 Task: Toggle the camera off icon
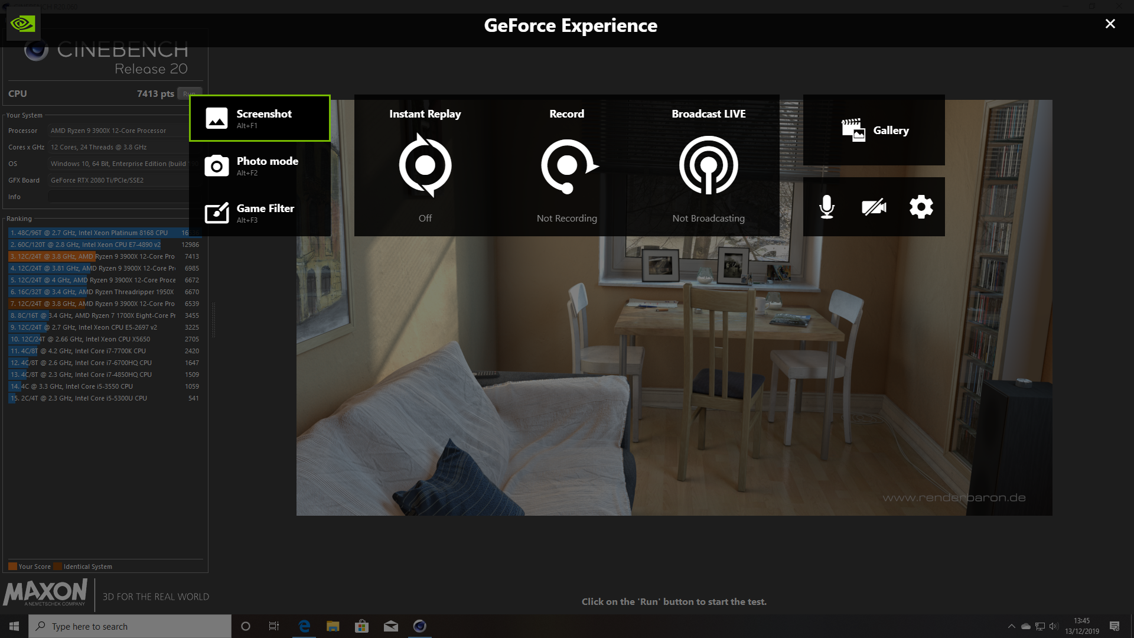tap(874, 207)
